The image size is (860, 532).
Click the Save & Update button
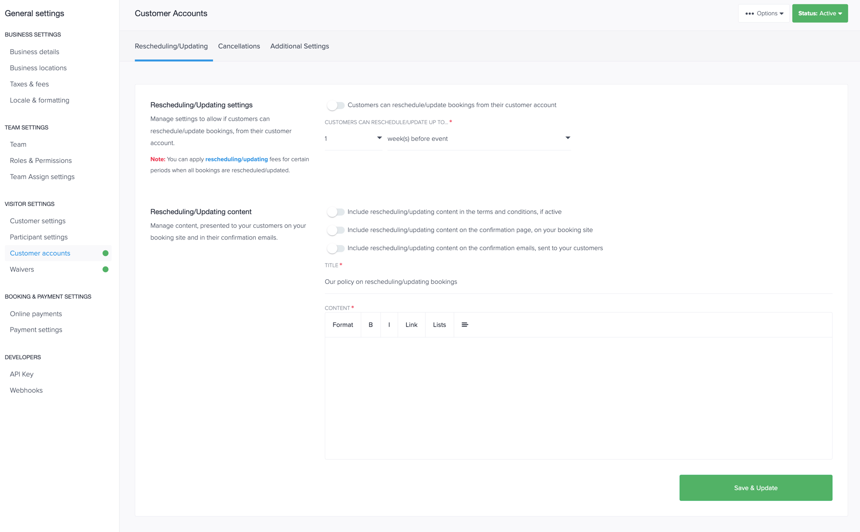[x=756, y=487]
